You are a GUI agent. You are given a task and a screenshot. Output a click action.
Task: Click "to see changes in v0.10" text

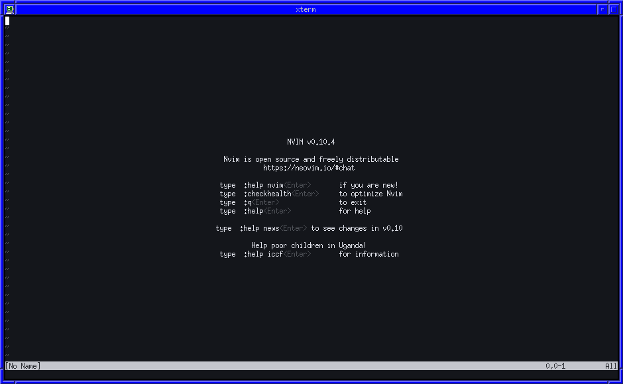click(x=357, y=229)
